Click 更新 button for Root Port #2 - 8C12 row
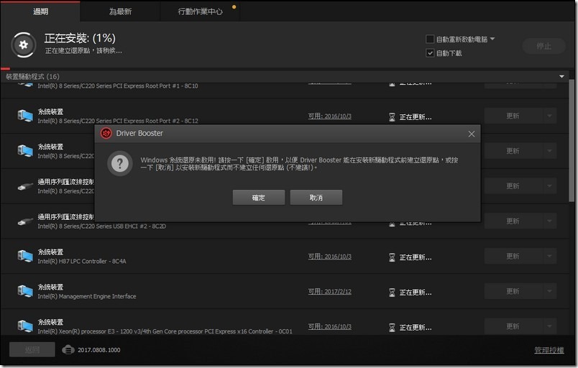The height and width of the screenshot is (368, 578). [513, 116]
